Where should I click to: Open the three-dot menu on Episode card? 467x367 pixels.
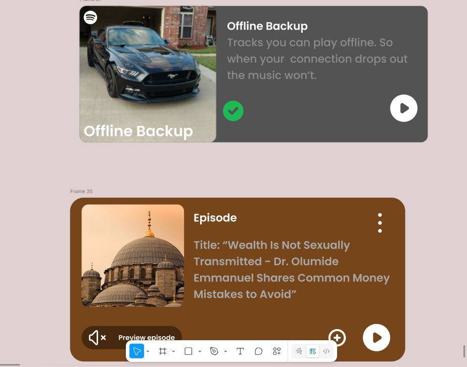380,223
